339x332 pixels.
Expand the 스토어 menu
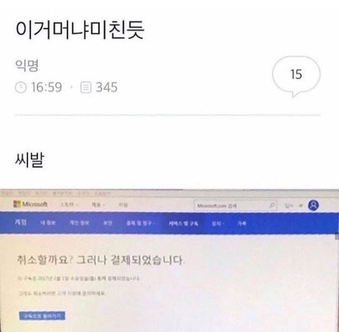click(69, 205)
